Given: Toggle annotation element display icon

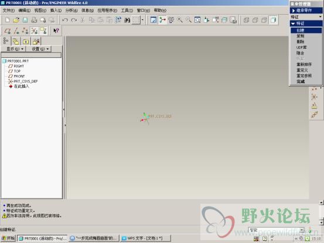Looking at the screenshot, I should (43, 31).
